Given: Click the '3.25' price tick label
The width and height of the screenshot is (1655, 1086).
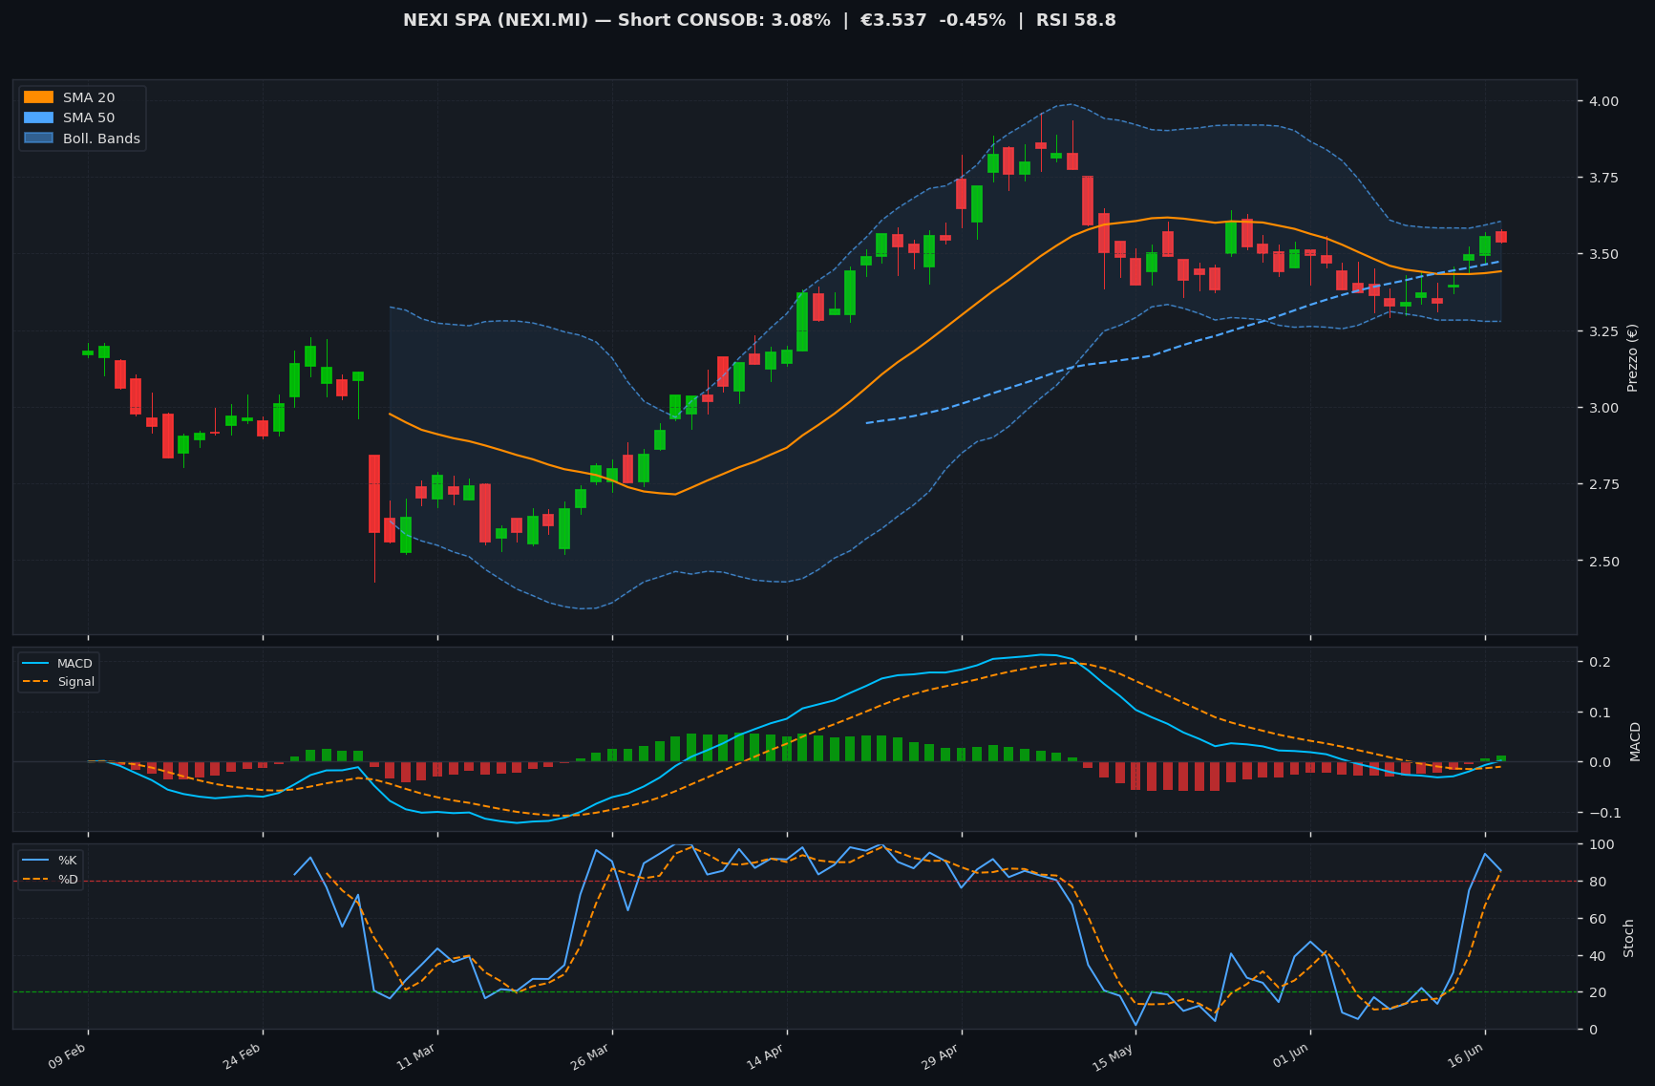Looking at the screenshot, I should pyautogui.click(x=1603, y=331).
